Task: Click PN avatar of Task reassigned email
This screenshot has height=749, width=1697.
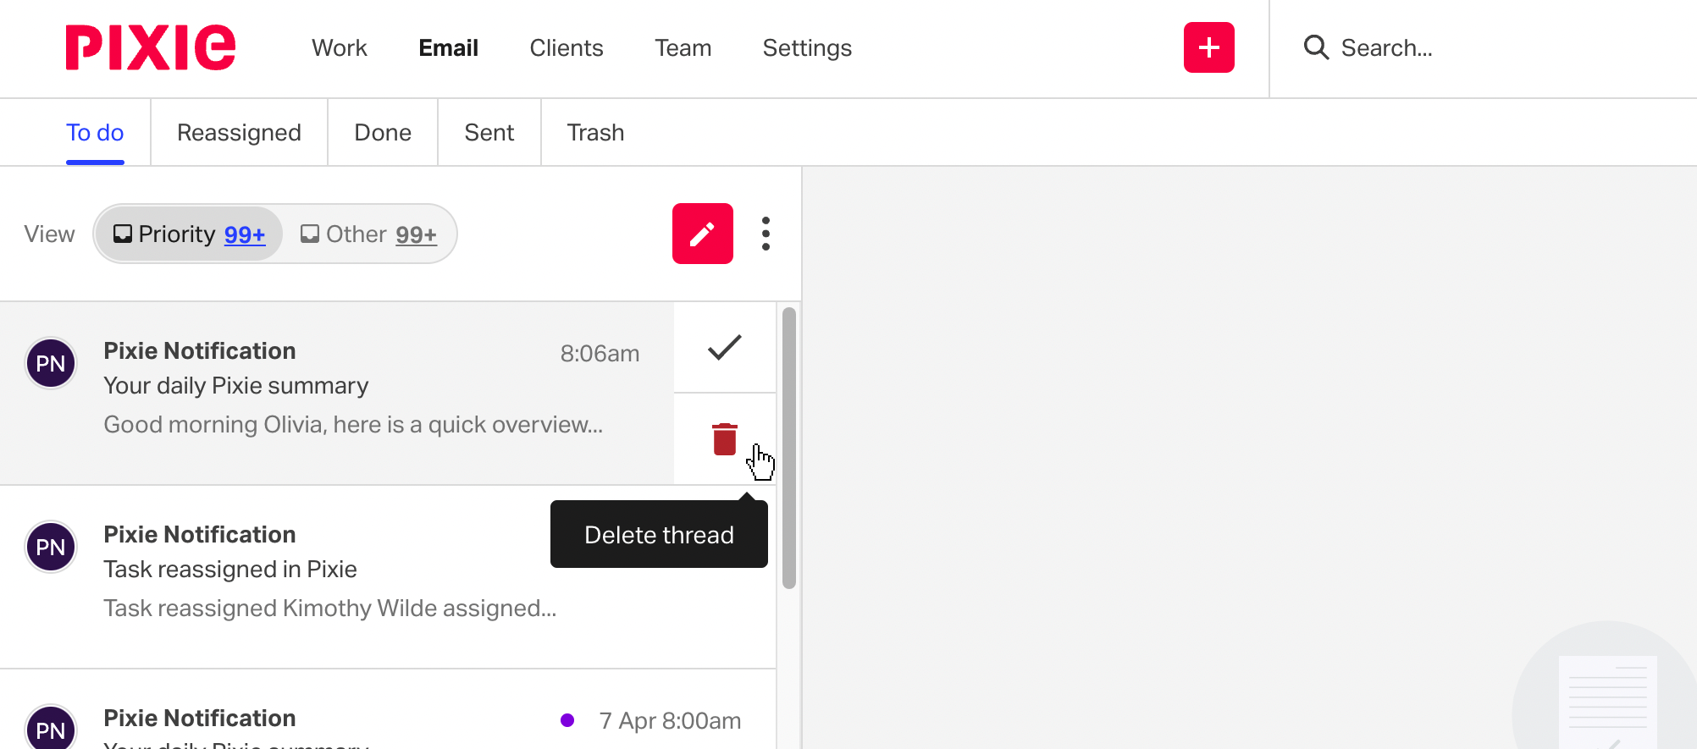Action: pos(51,547)
